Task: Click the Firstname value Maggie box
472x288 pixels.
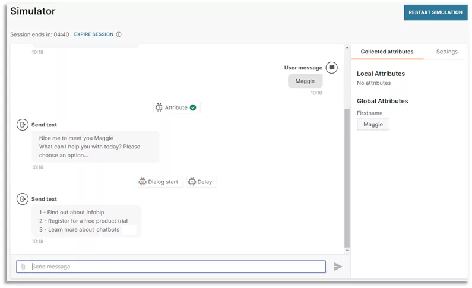Action: tap(373, 124)
